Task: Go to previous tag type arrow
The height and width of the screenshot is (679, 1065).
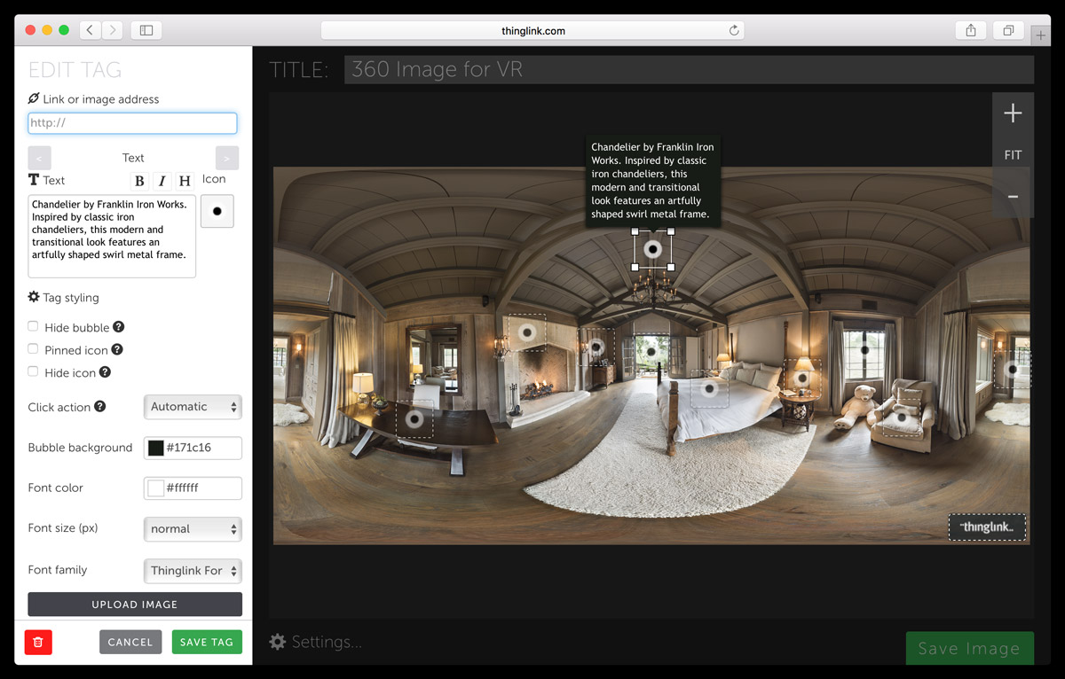Action: click(x=39, y=158)
